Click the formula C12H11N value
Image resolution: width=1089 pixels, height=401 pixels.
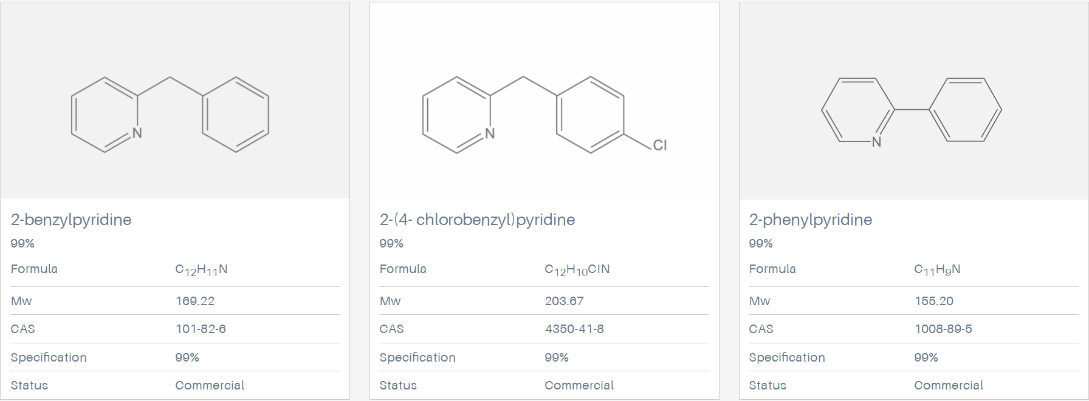(201, 270)
